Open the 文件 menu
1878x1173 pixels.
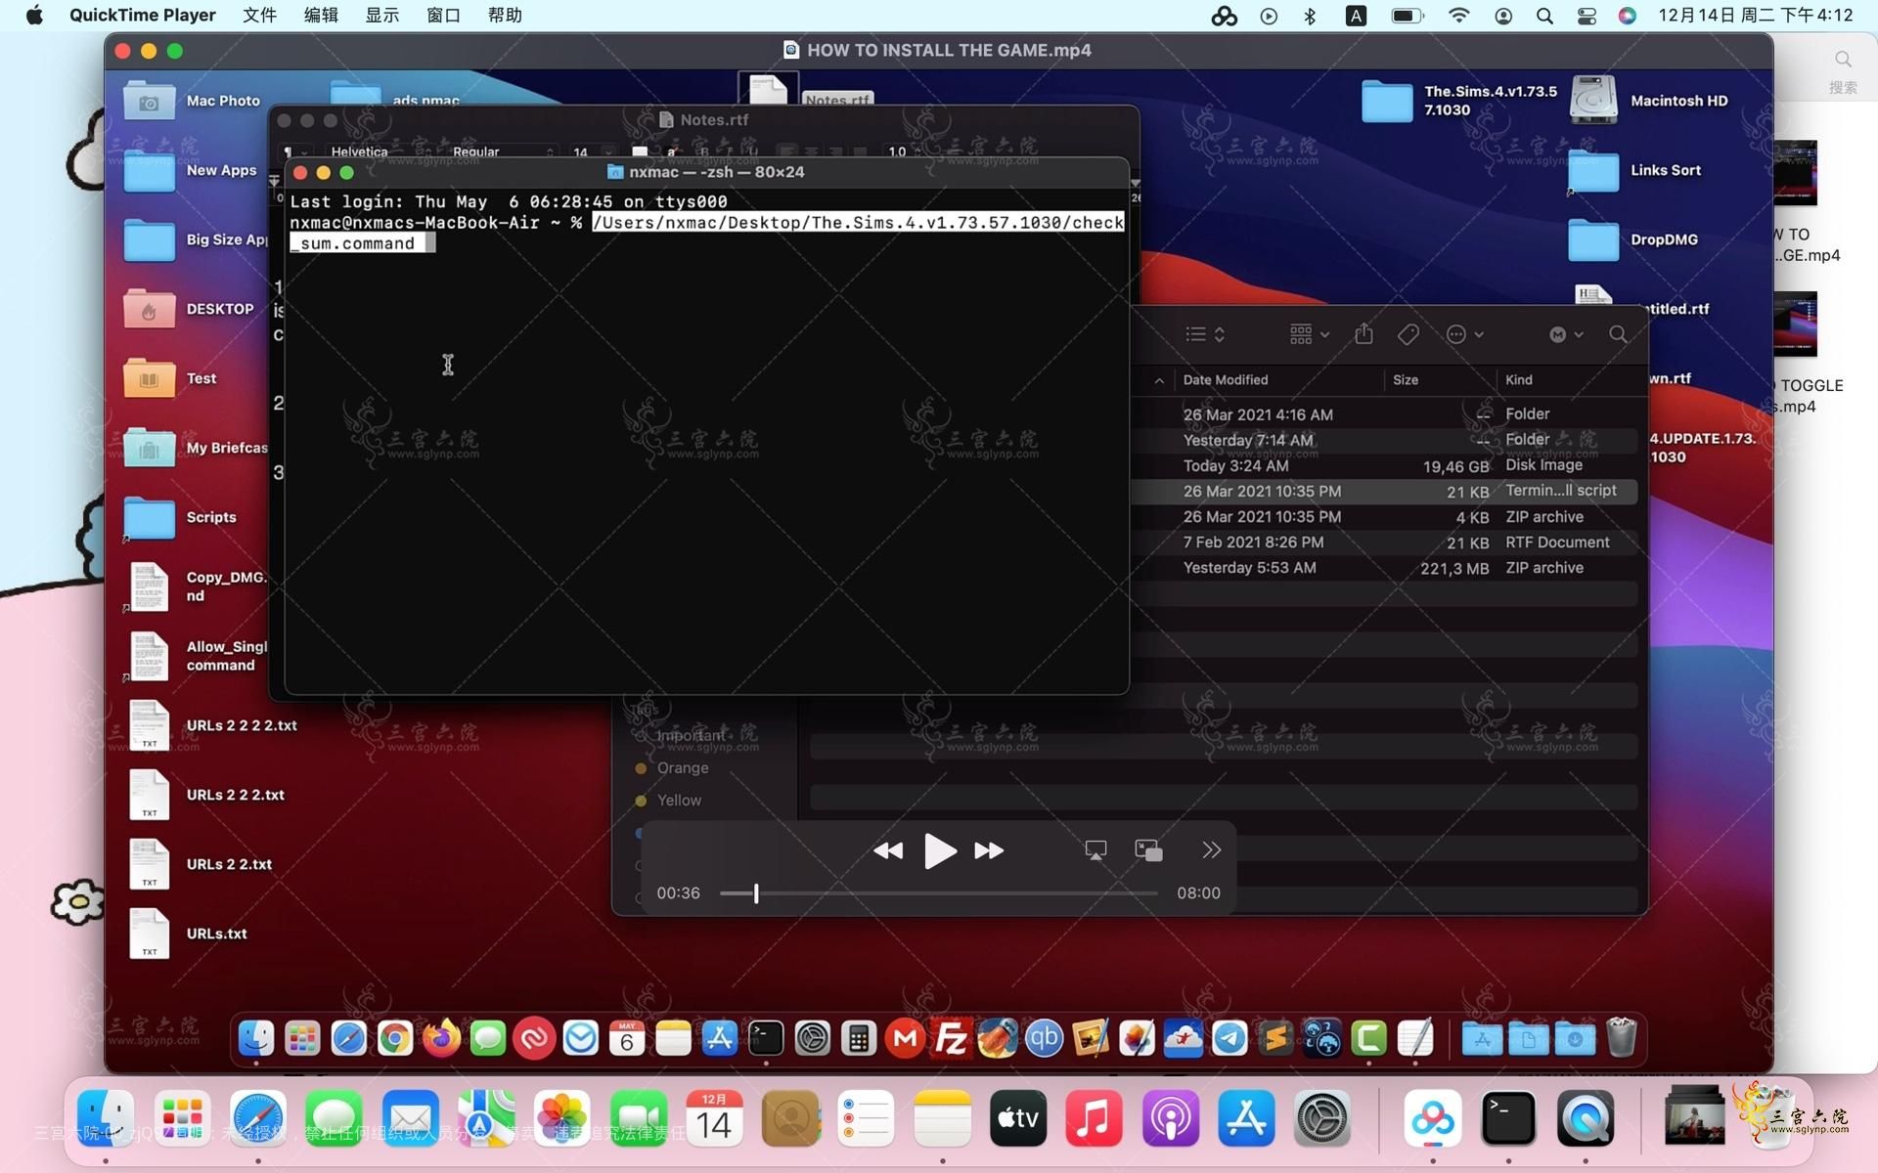(259, 15)
